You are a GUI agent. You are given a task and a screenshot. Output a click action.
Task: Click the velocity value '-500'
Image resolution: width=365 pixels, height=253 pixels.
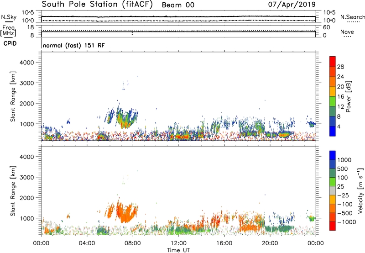(345, 213)
